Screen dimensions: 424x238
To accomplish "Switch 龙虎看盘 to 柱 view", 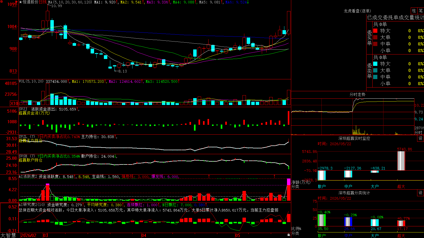I will tap(414, 11).
